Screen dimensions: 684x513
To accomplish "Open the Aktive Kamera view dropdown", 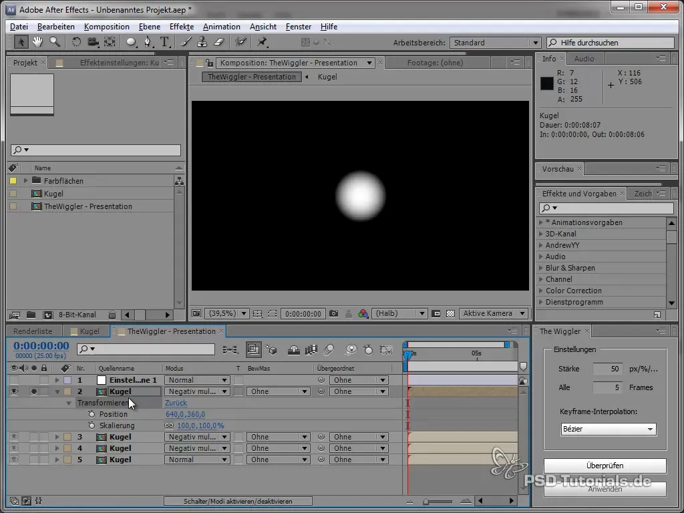I will (x=494, y=314).
